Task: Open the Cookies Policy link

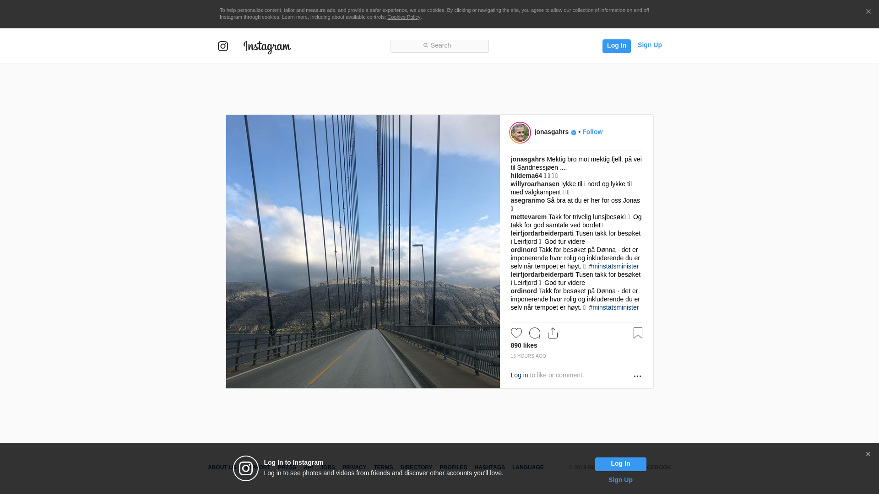Action: point(404,17)
